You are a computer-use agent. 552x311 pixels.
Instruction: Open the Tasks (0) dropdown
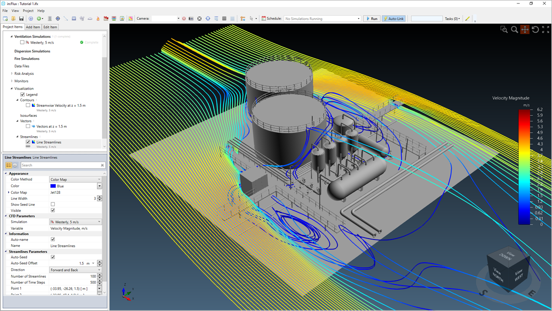point(453,19)
